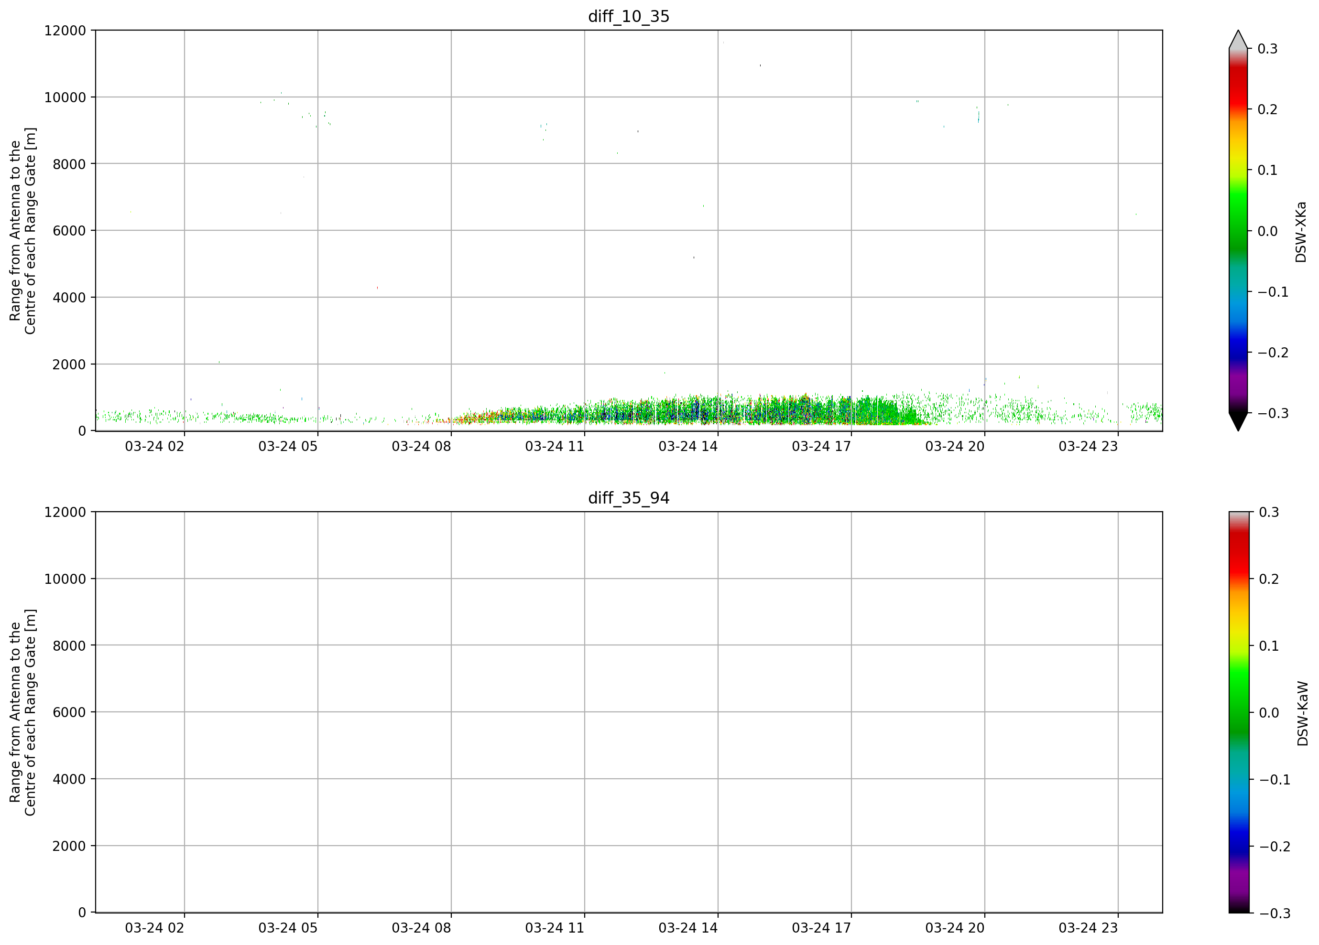Click the −0.2 tick on DSW-KaW colorbar
Viewport: 1319px width, 945px height.
point(1274,846)
